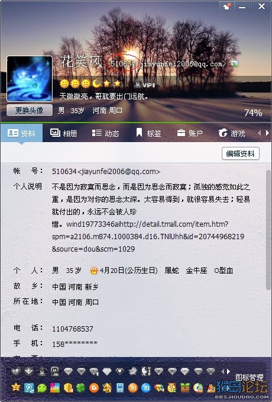Click the green WeChat bubble icon
Screen dimensions: 272x402
coord(42,388)
